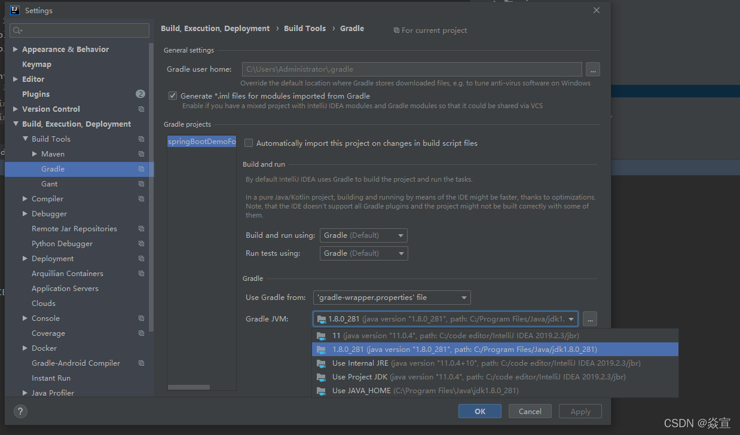Click project-level icon beside Deployment
740x435 pixels.
[x=142, y=259]
